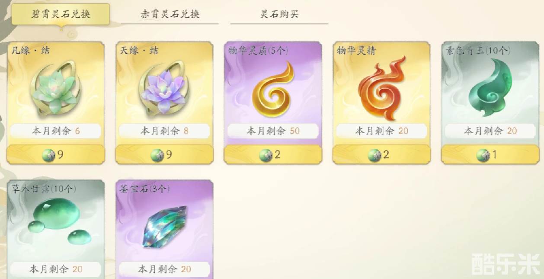Click the golden swirl 物华灵质 icon
Viewport: 544px width, 279px height.
[x=272, y=90]
